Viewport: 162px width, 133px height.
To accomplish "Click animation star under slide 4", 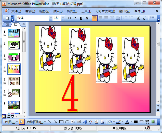I will pyautogui.click(x=5, y=71).
